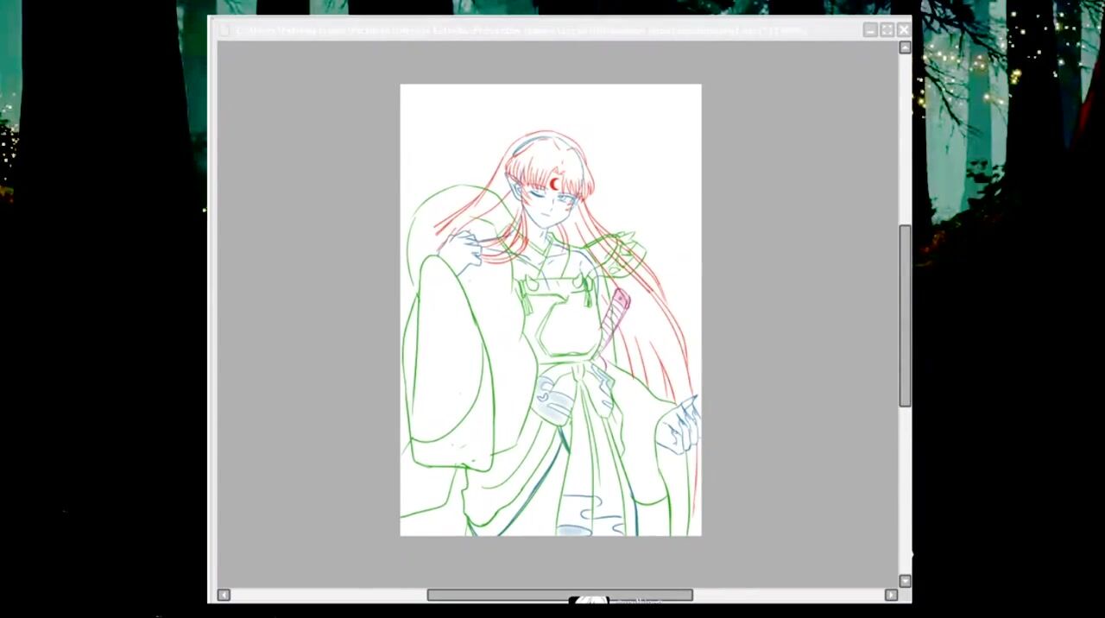Click the character's closed eye

pos(538,194)
